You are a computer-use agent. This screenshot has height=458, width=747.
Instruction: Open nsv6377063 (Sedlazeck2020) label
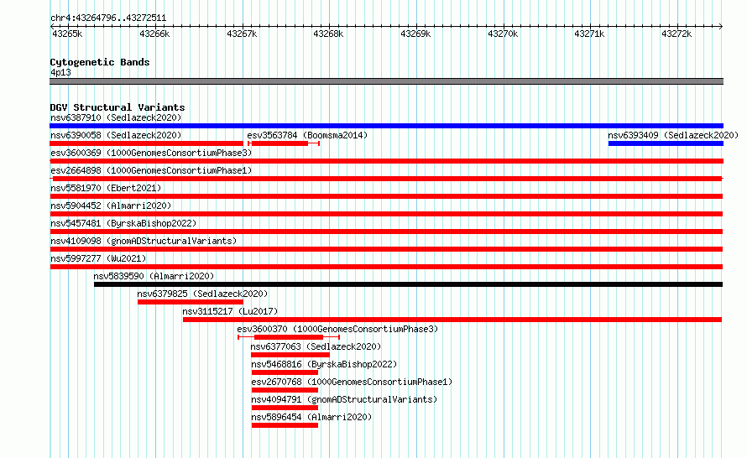tap(316, 346)
